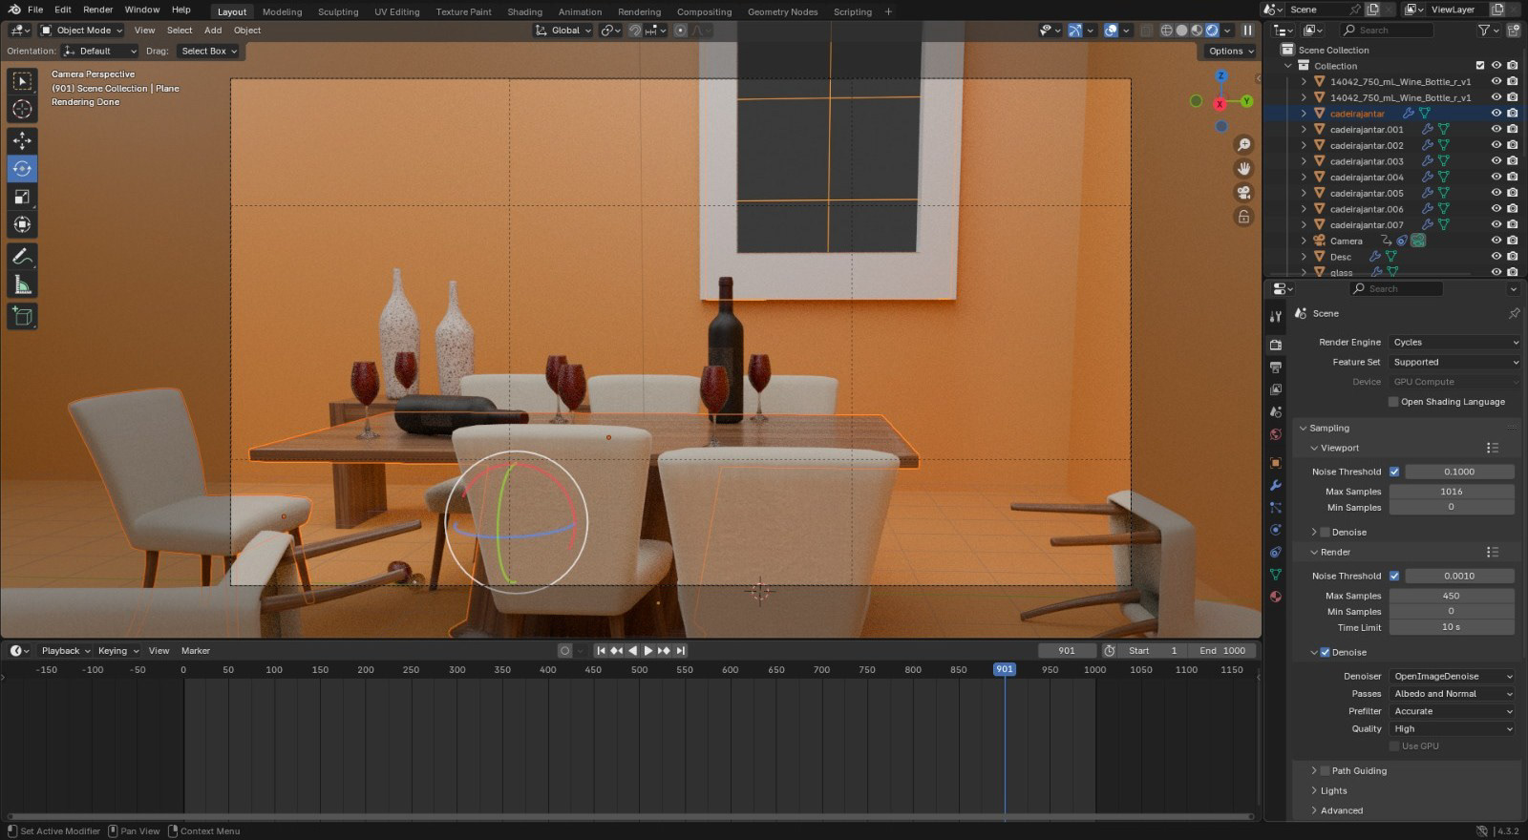Select the Select Box tool in toolbar

[x=22, y=81]
